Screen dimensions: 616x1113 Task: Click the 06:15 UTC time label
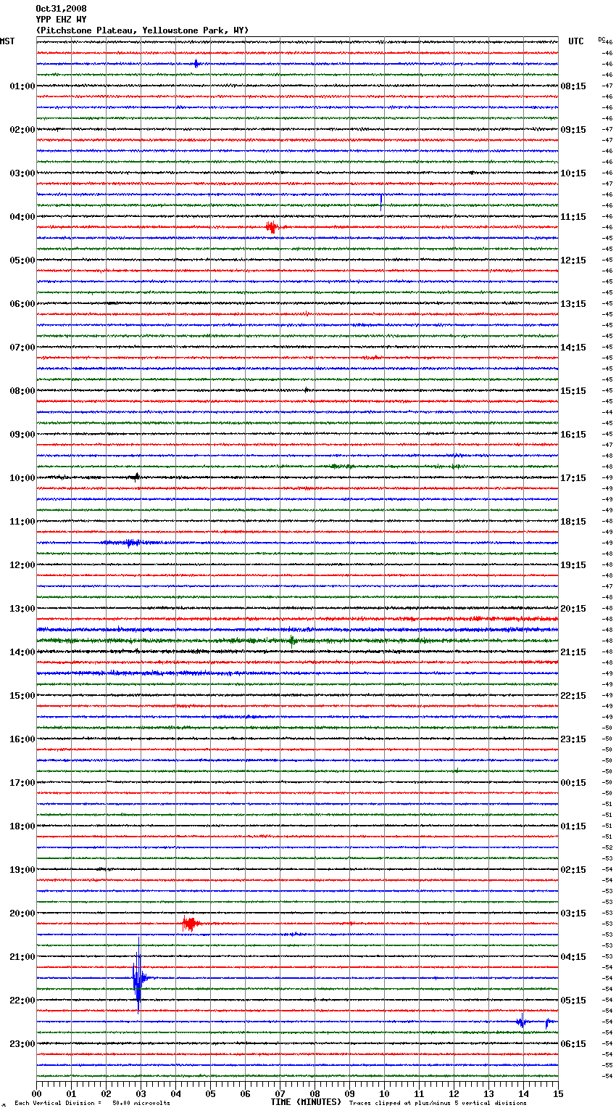tap(573, 1044)
